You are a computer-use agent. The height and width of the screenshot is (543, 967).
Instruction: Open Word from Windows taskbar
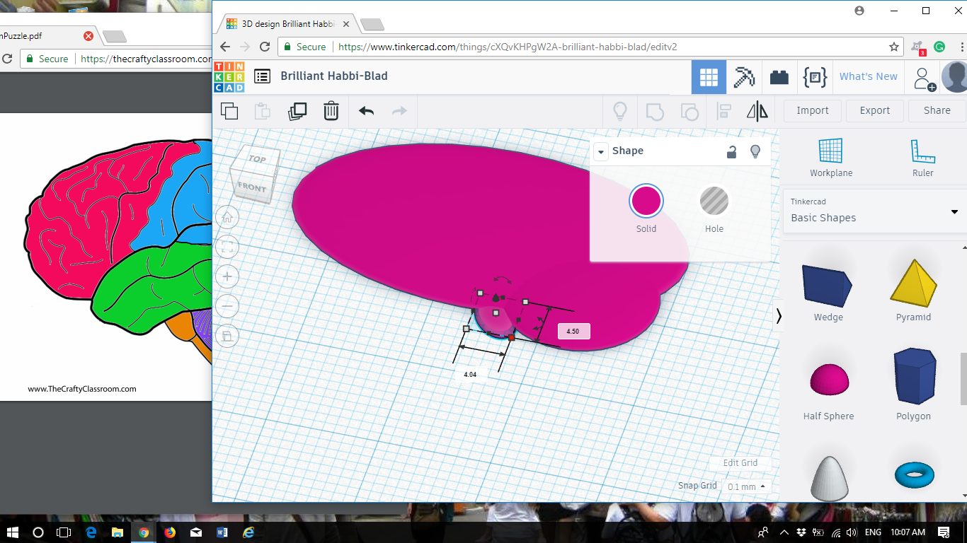tap(222, 532)
